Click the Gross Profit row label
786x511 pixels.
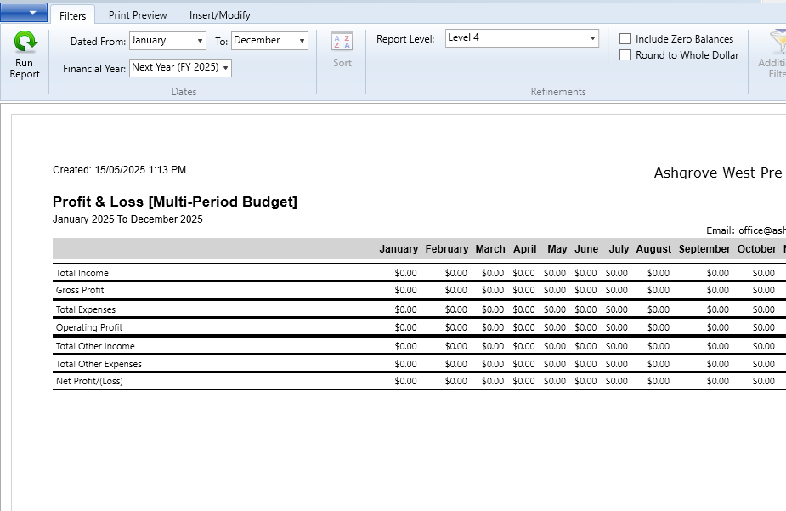click(x=80, y=290)
